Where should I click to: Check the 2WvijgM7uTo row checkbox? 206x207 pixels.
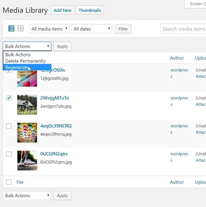click(x=9, y=98)
